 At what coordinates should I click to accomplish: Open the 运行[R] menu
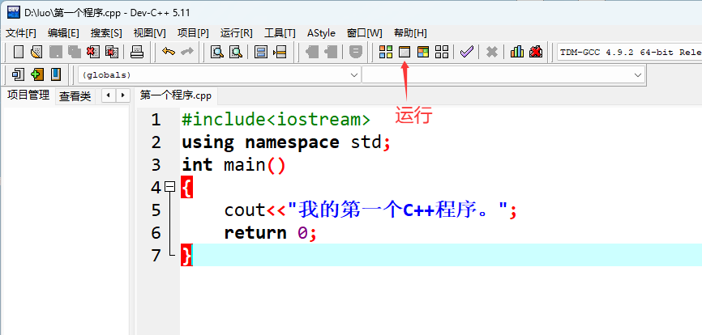tap(236, 33)
